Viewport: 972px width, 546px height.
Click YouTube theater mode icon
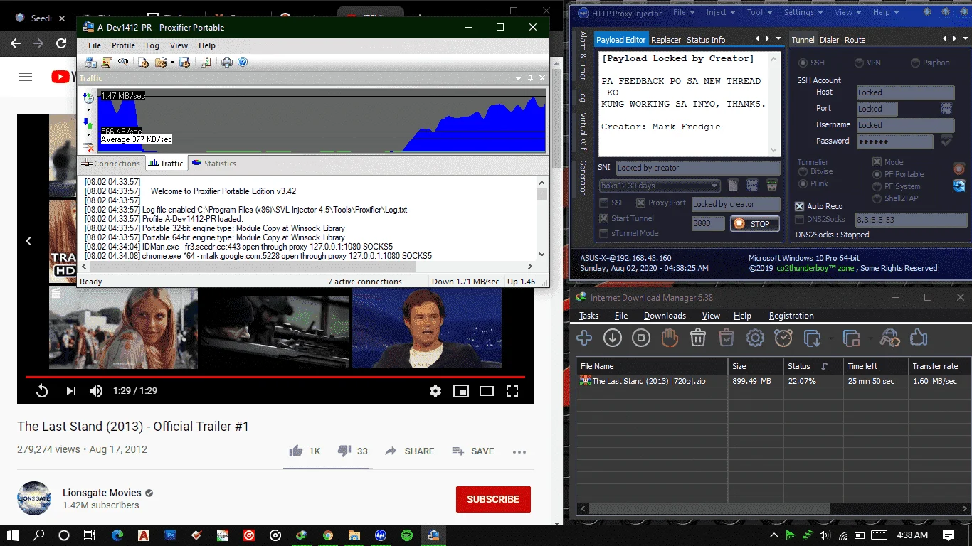pos(487,390)
